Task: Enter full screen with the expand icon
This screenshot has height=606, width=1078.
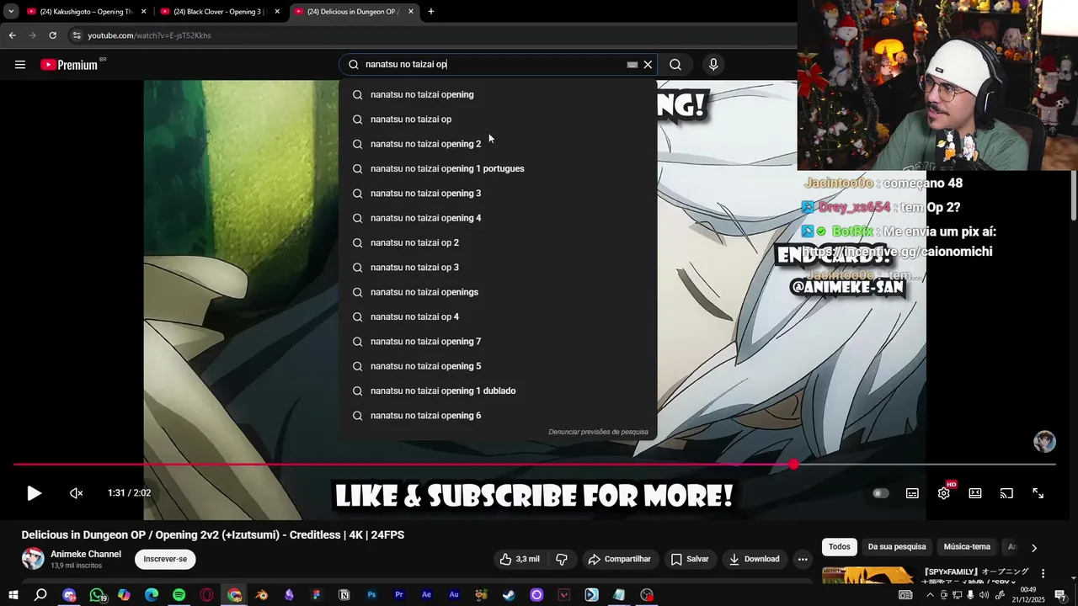Action: [1038, 493]
